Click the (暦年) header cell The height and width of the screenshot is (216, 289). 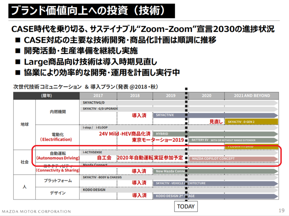pos(46,96)
